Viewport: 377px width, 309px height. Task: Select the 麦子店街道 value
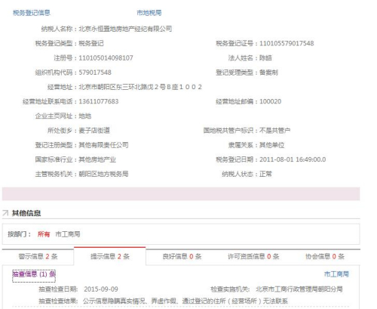94,131
